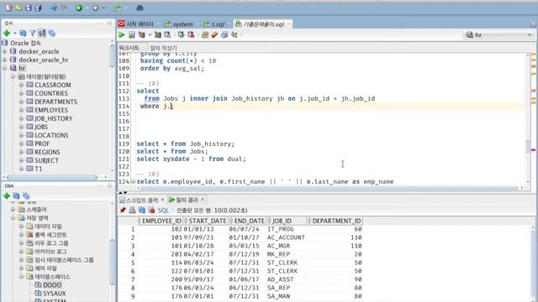538x302 pixels.
Task: Click the eraser Clear icon
Action: pos(214,34)
